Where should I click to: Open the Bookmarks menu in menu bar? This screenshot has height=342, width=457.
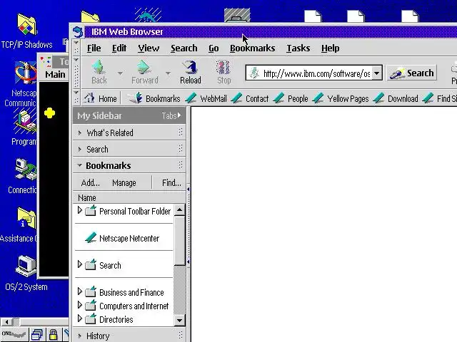point(252,48)
